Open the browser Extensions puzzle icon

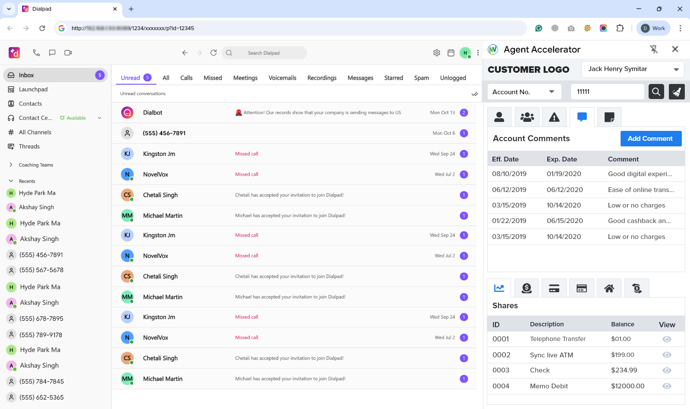tap(620, 28)
